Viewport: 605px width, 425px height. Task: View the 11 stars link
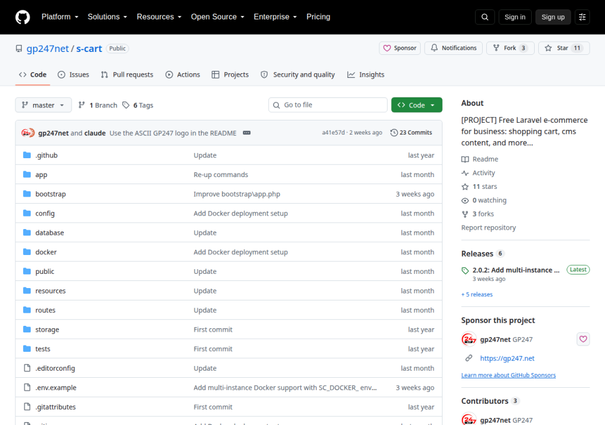[x=479, y=187]
